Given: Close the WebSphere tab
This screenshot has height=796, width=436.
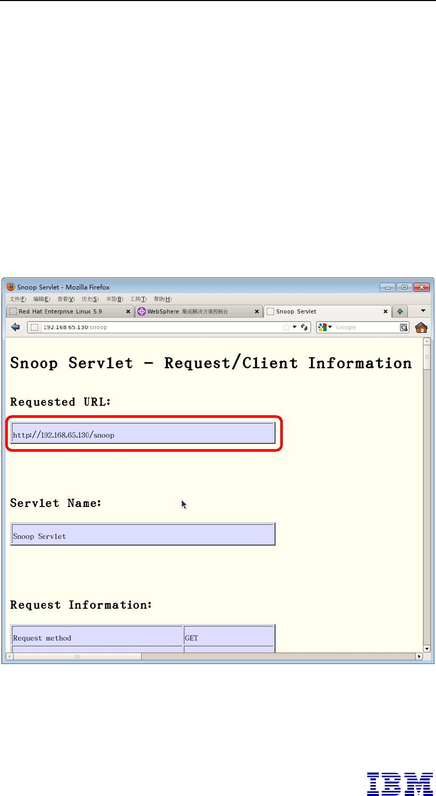Looking at the screenshot, I should [257, 311].
